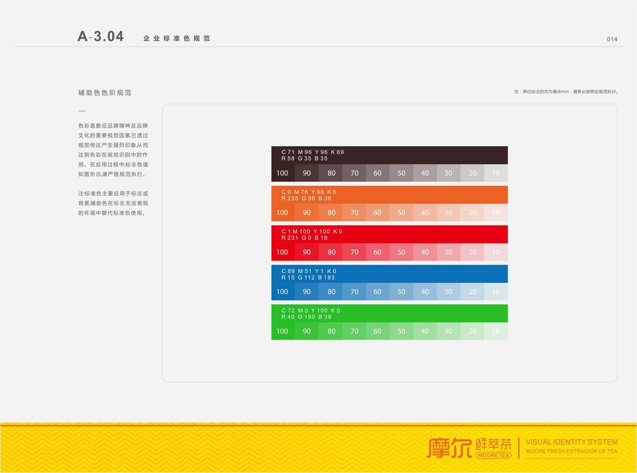Pick the blue 40 tint swatch
Viewport: 637px width, 473px height.
425,292
